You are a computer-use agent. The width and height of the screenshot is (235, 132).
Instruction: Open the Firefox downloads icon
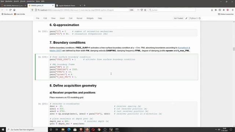pyautogui.click(x=212, y=10)
